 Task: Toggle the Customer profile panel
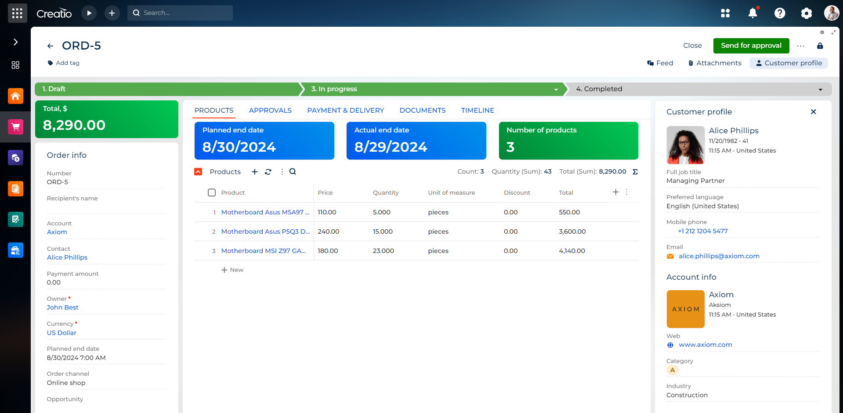(x=789, y=63)
